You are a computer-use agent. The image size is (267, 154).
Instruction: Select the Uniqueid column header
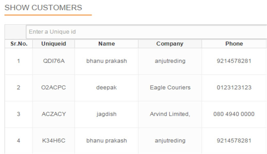53,44
